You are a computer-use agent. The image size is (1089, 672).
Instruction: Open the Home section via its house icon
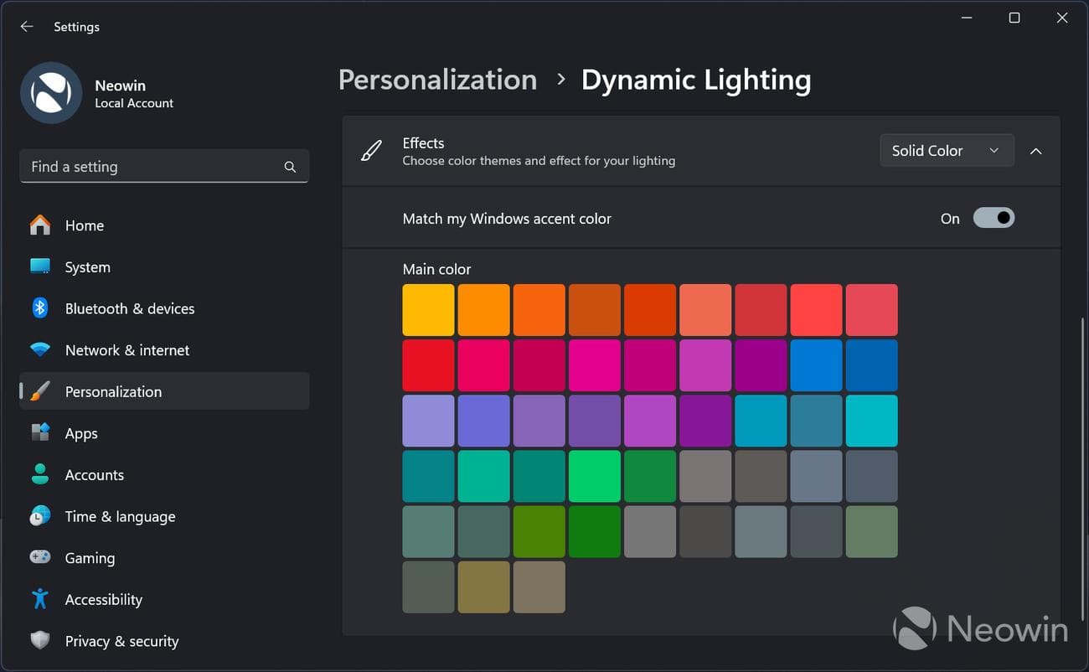click(x=39, y=225)
